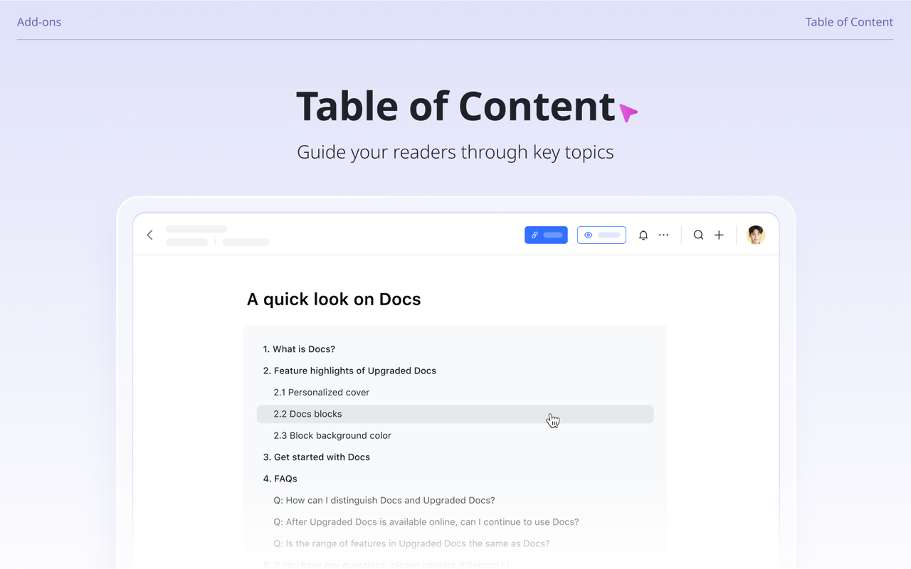Open the three-dot more menu
This screenshot has width=911, height=569.
663,235
